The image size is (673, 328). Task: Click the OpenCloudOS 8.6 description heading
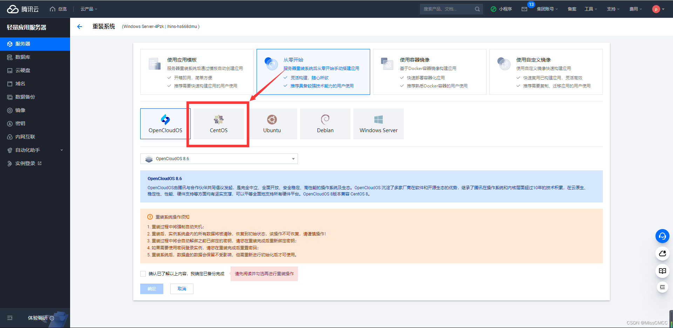click(x=165, y=179)
